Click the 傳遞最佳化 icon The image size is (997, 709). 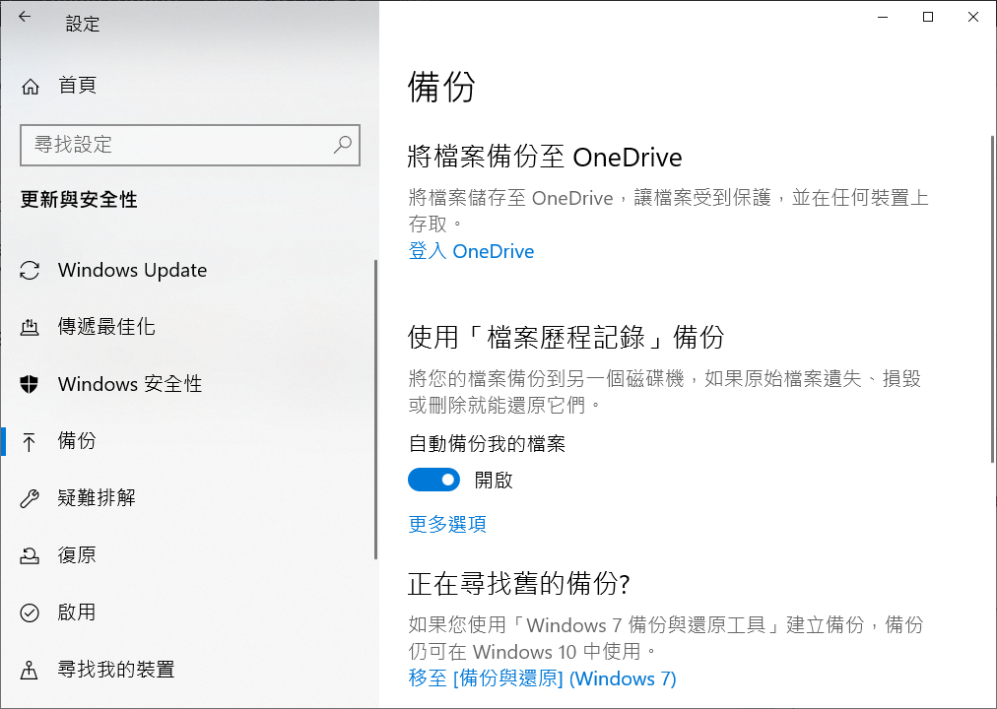tap(30, 328)
